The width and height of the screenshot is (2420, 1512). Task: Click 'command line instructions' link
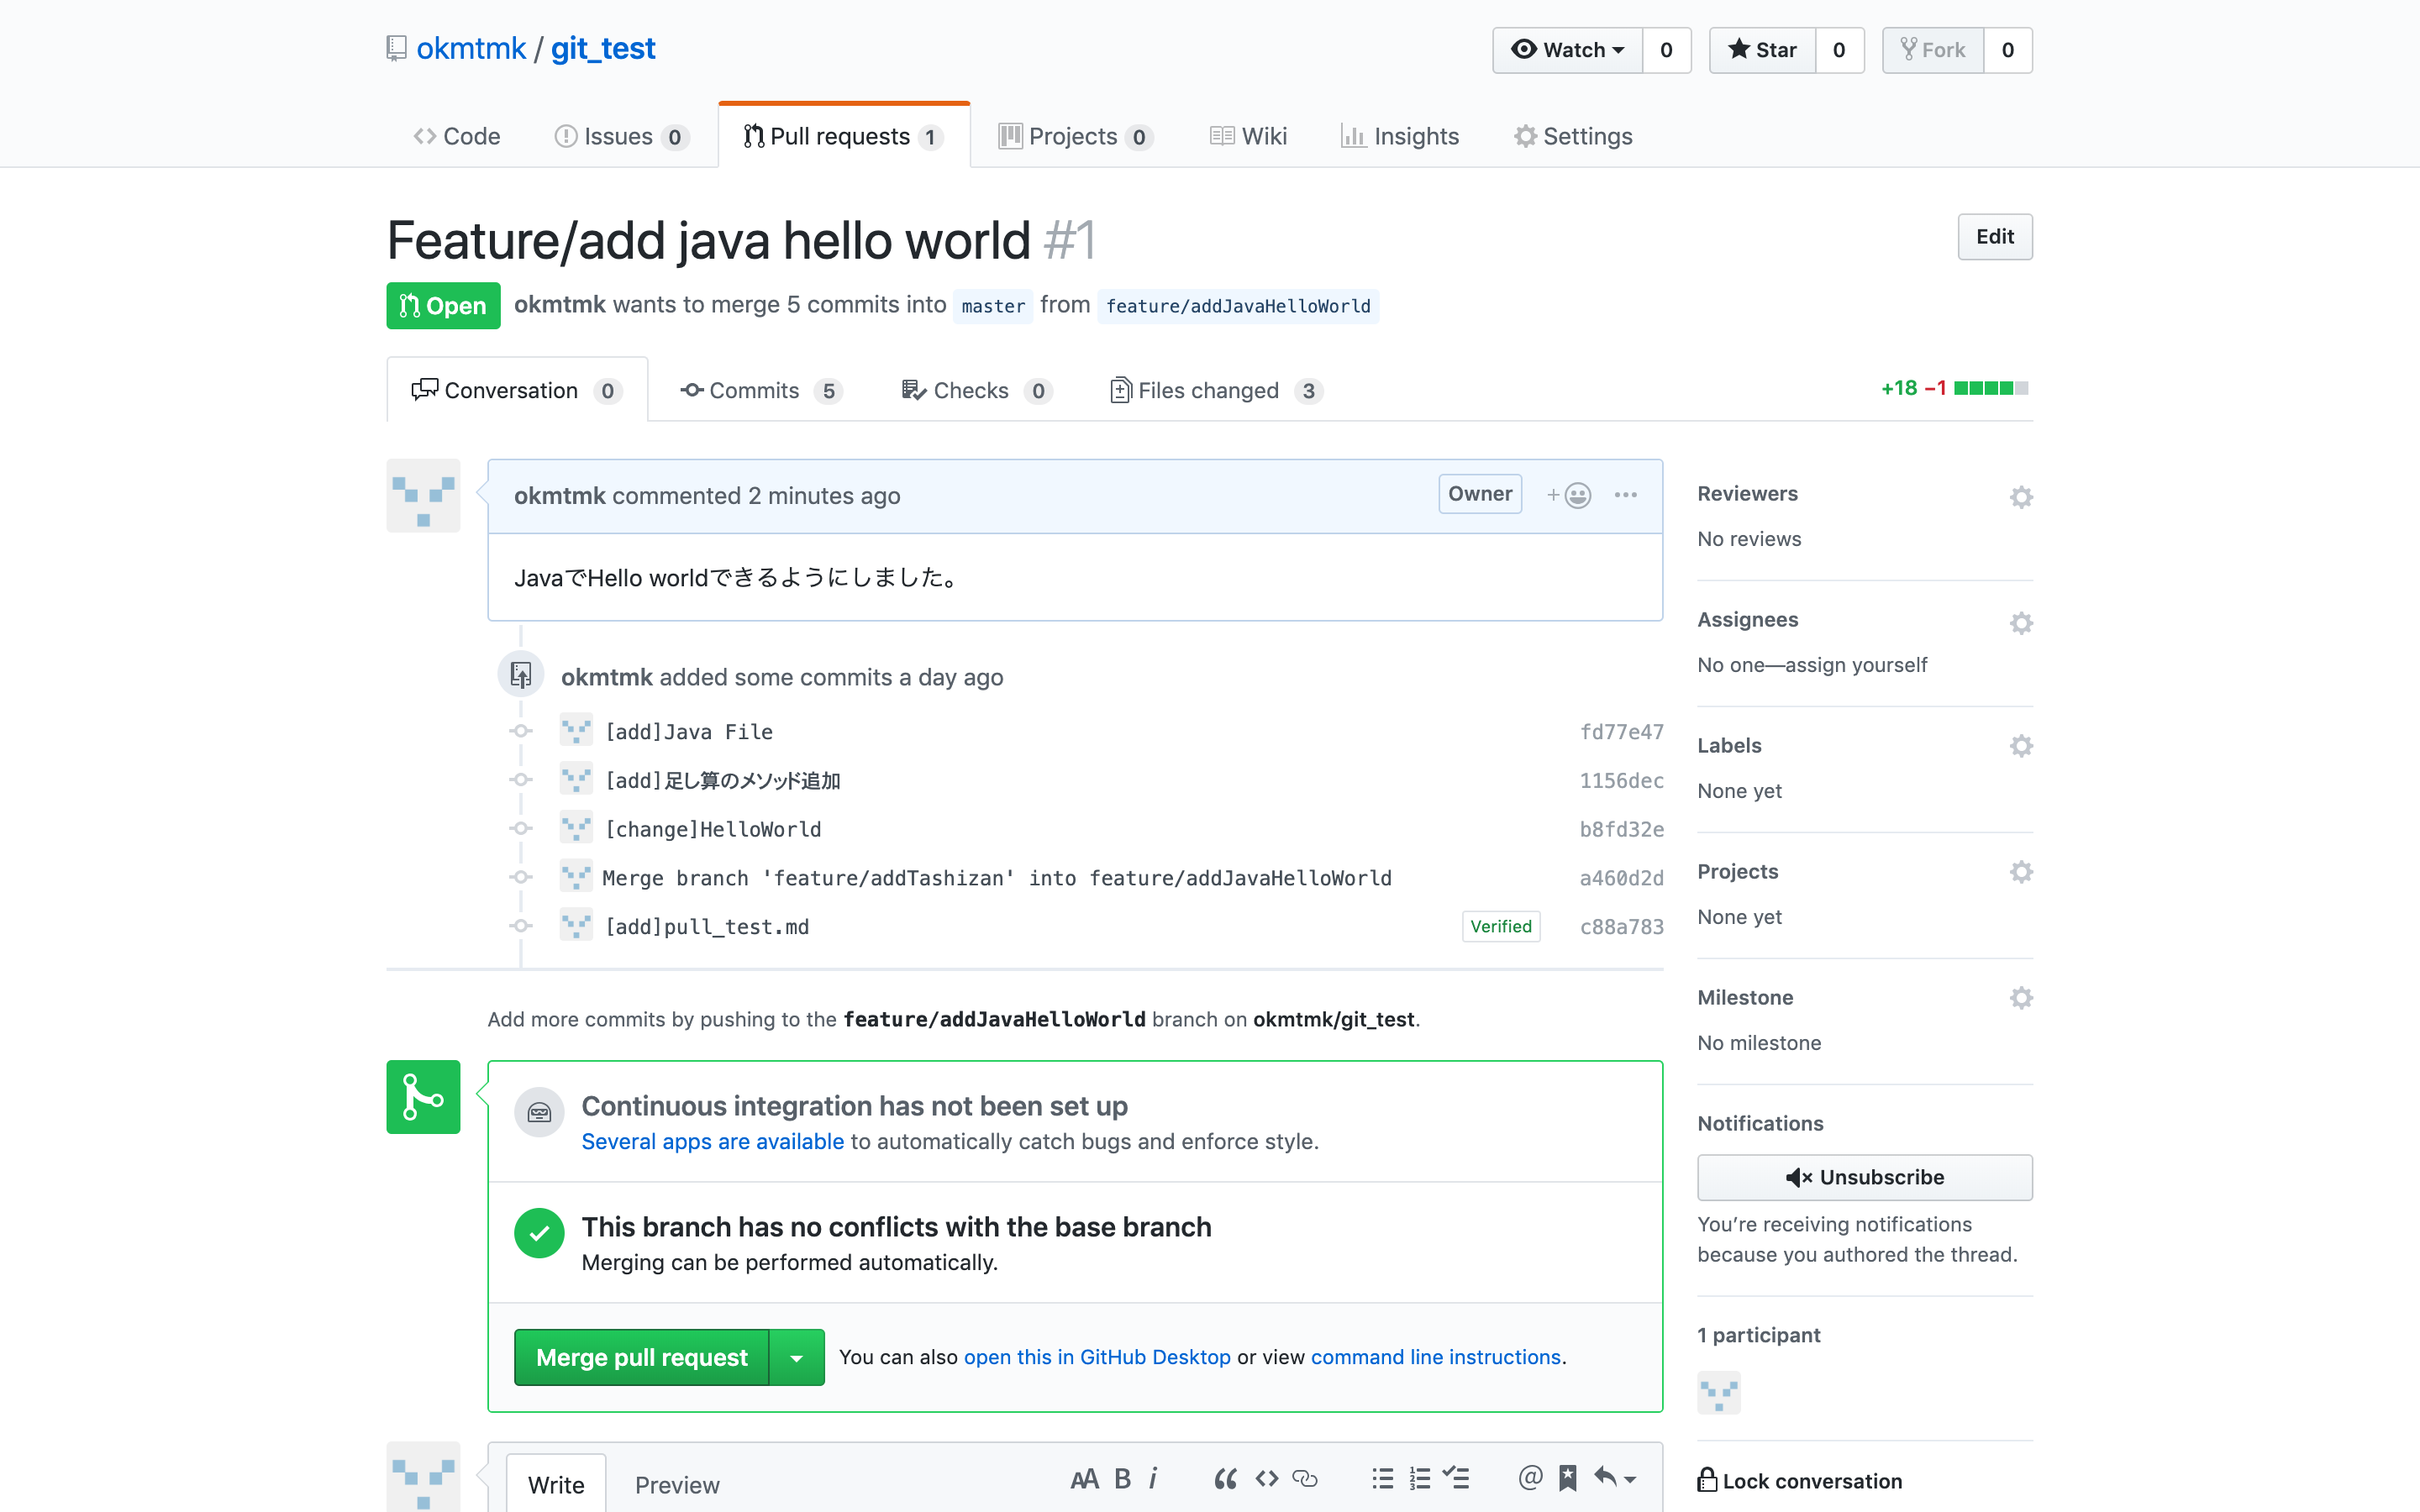pos(1435,1357)
